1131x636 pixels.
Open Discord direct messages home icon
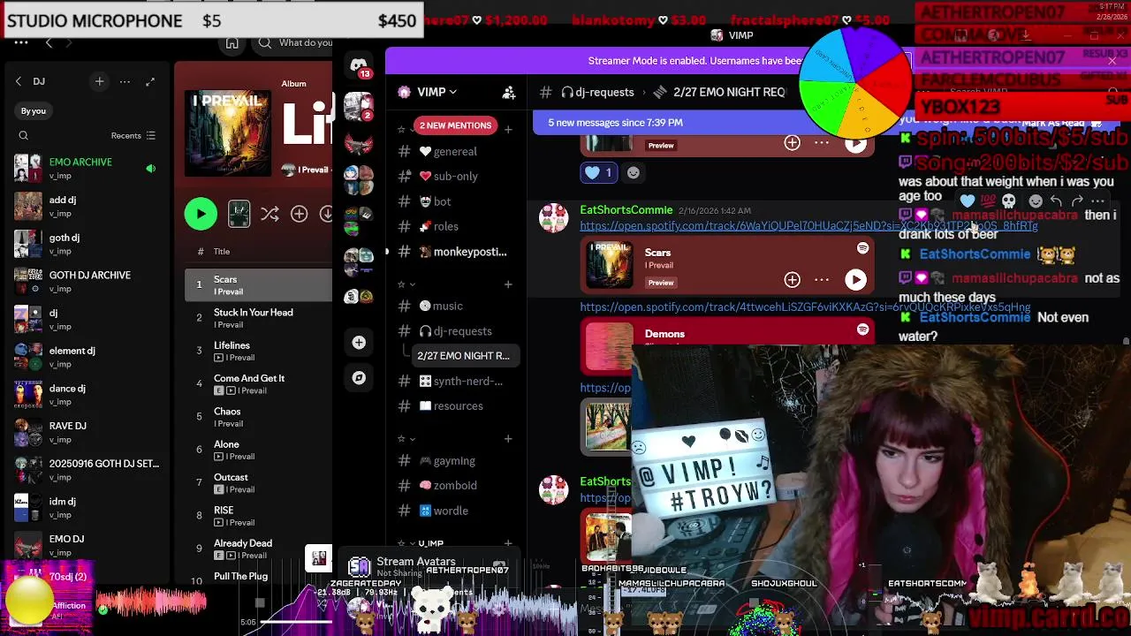[359, 65]
